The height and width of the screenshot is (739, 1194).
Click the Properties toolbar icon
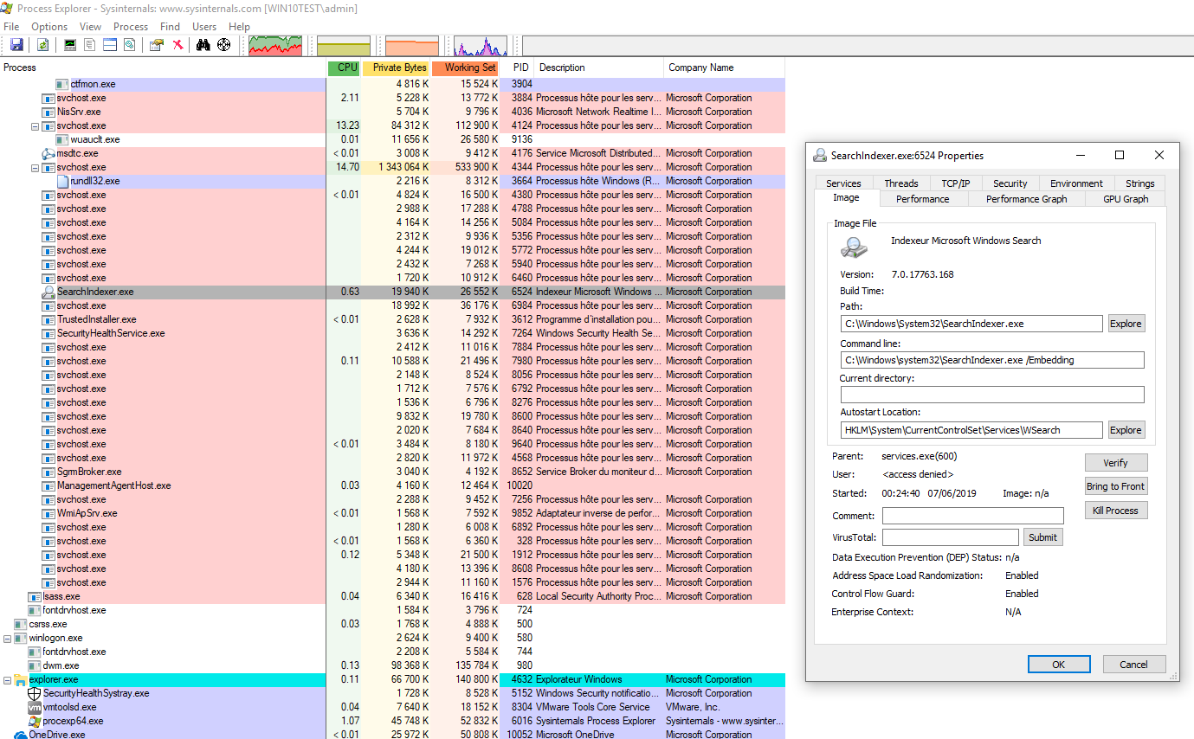coord(157,45)
